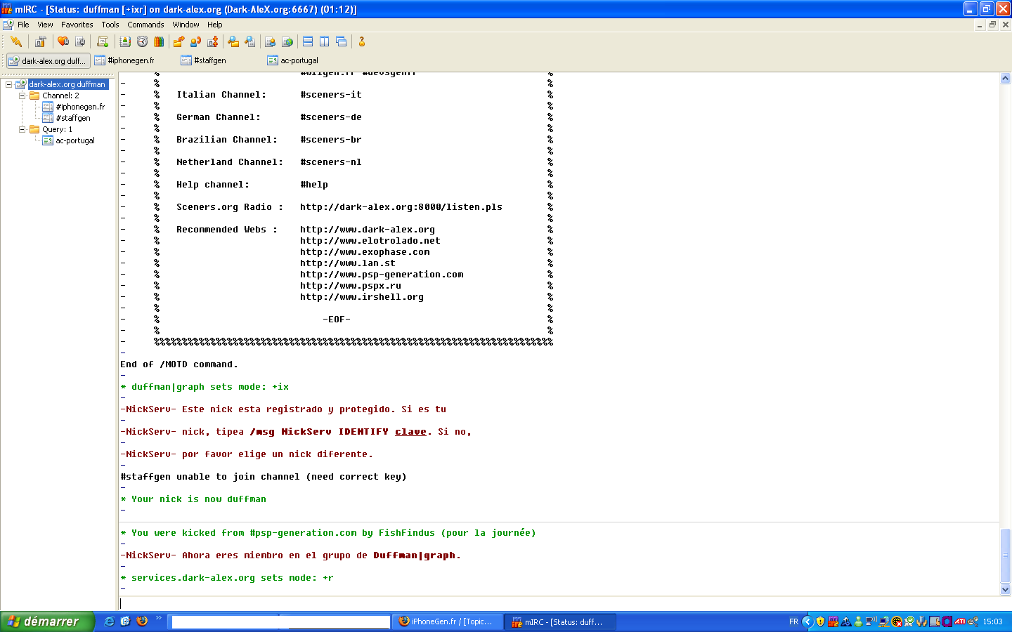Show hidden tray icons arrow

[807, 621]
